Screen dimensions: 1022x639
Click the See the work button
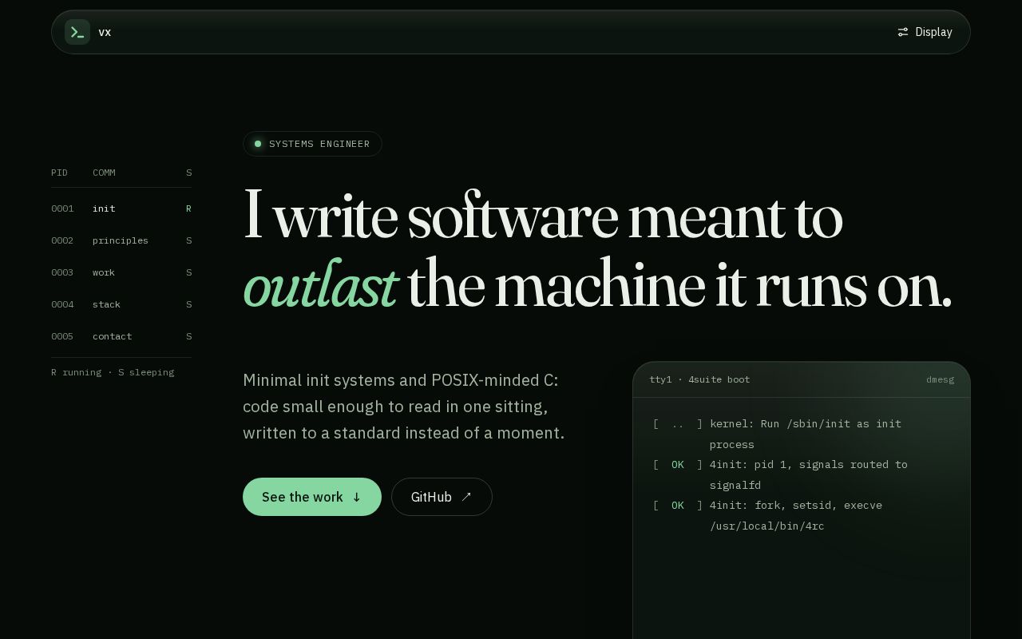[312, 497]
